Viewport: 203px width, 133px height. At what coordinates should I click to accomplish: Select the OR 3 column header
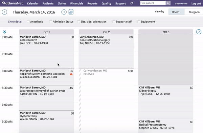click(x=166, y=32)
